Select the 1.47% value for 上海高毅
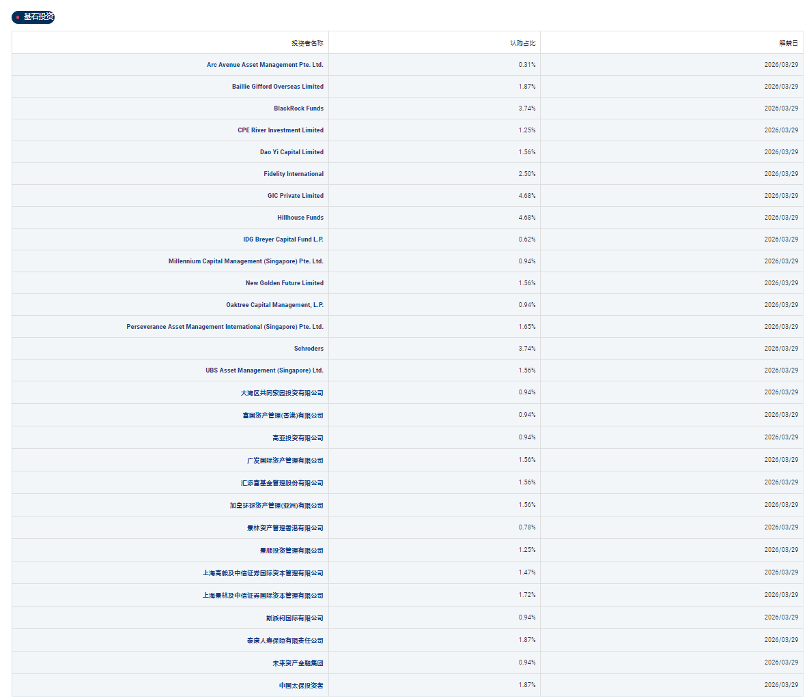809x700 pixels. (x=527, y=572)
